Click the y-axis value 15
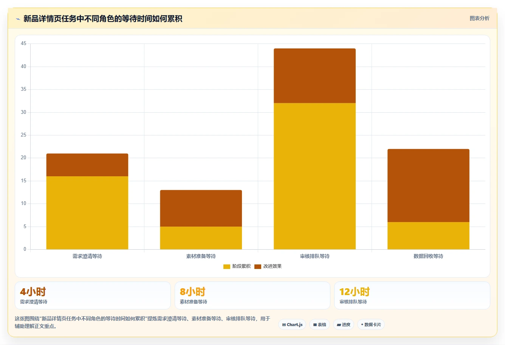The image size is (505, 345). pyautogui.click(x=24, y=181)
